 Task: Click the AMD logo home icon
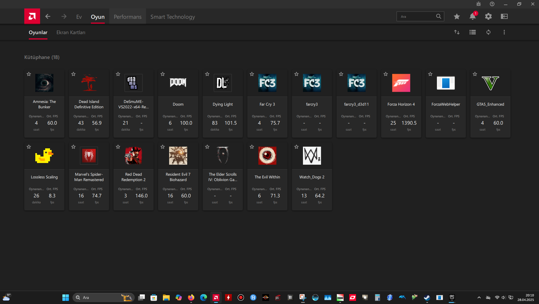coord(32,16)
